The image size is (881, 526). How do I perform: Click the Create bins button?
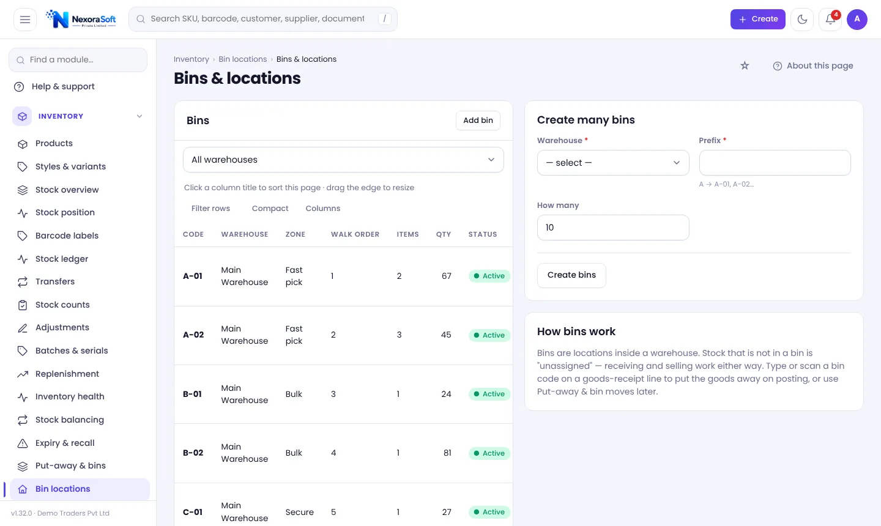click(x=571, y=275)
